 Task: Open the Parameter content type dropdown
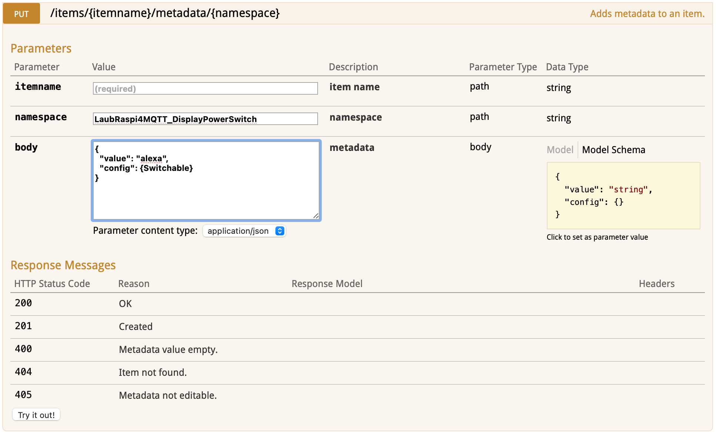pyautogui.click(x=239, y=231)
